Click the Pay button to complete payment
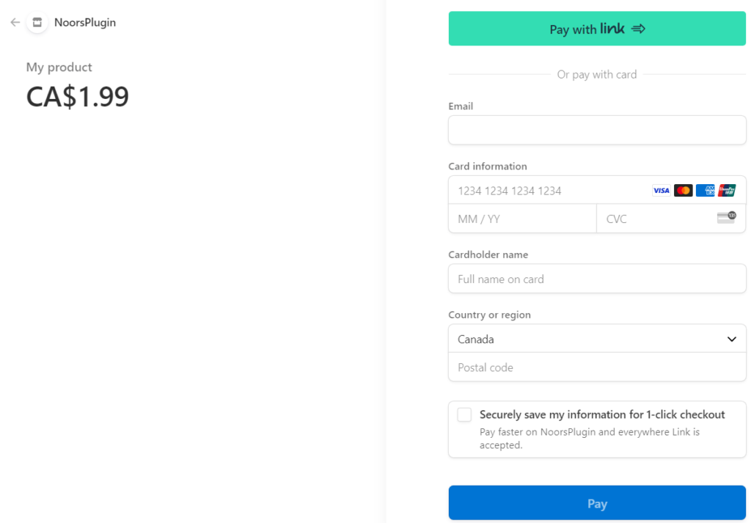This screenshot has width=751, height=523. tap(597, 503)
